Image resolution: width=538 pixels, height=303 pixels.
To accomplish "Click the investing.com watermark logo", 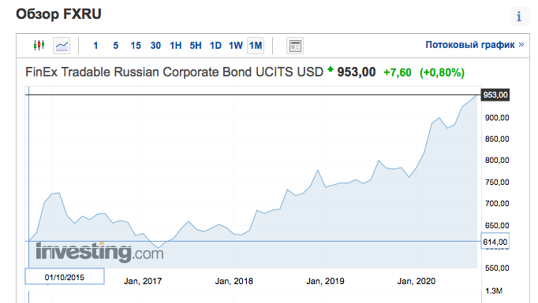I will pyautogui.click(x=99, y=253).
